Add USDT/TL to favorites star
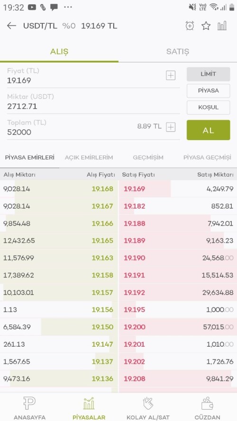The width and height of the screenshot is (237, 421). pos(206,26)
